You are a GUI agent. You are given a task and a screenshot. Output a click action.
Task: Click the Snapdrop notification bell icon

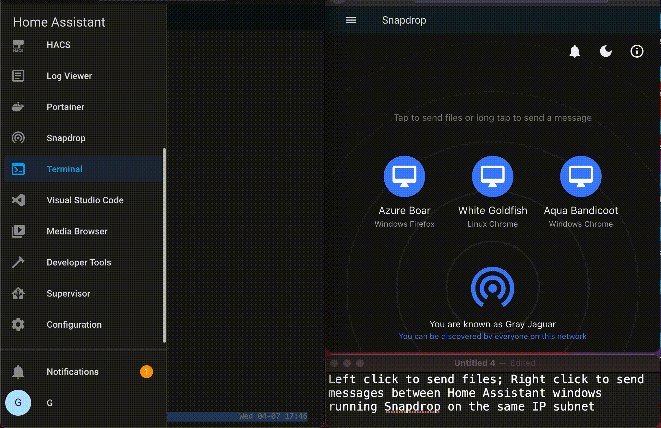point(574,51)
